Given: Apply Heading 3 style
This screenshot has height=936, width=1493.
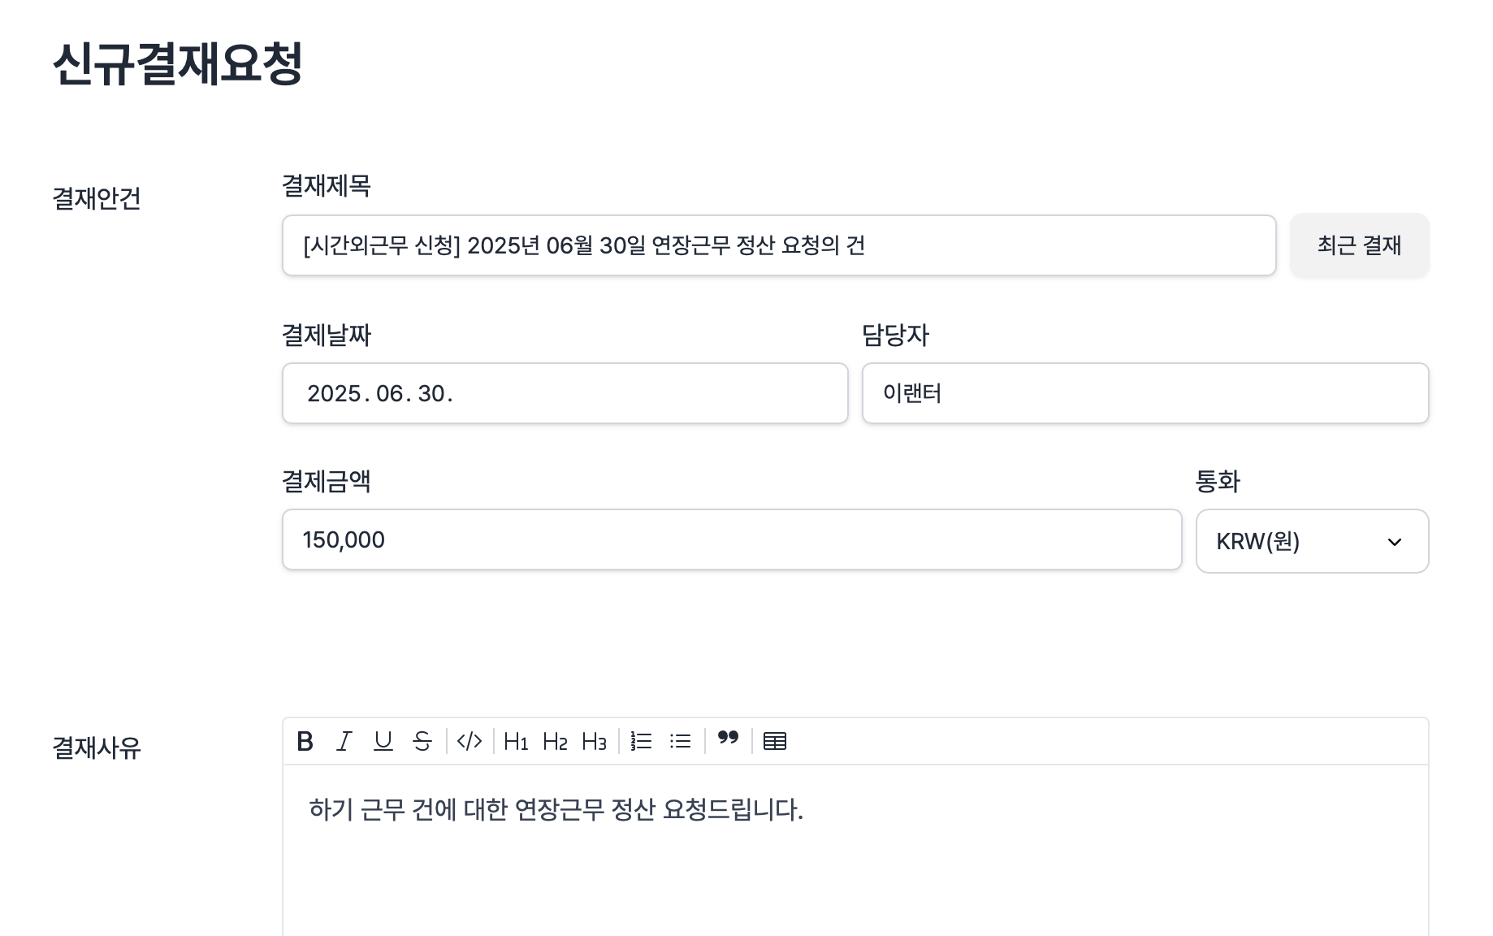Looking at the screenshot, I should [594, 741].
